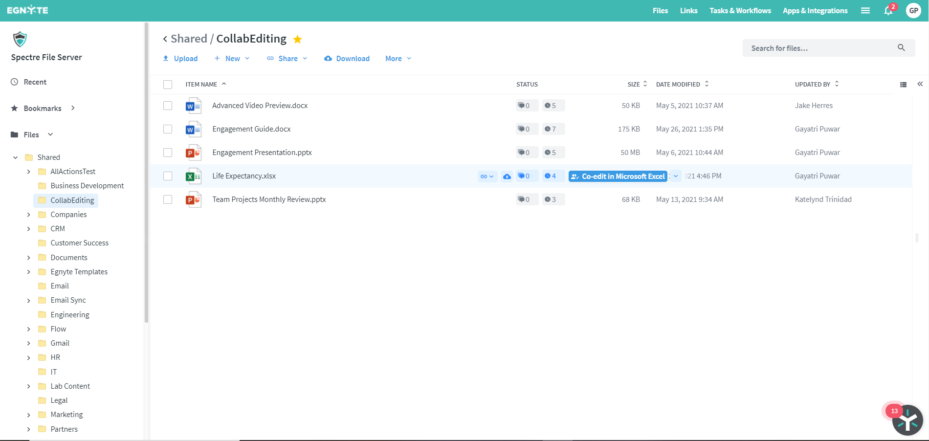Check the select-all items checkbox
This screenshot has width=929, height=441.
pos(168,85)
